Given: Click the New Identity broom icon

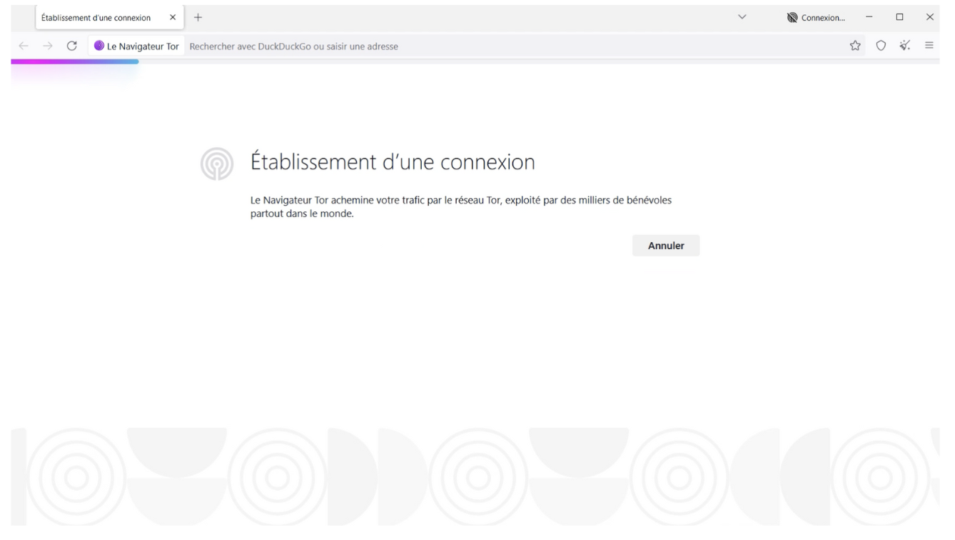Looking at the screenshot, I should tap(905, 46).
